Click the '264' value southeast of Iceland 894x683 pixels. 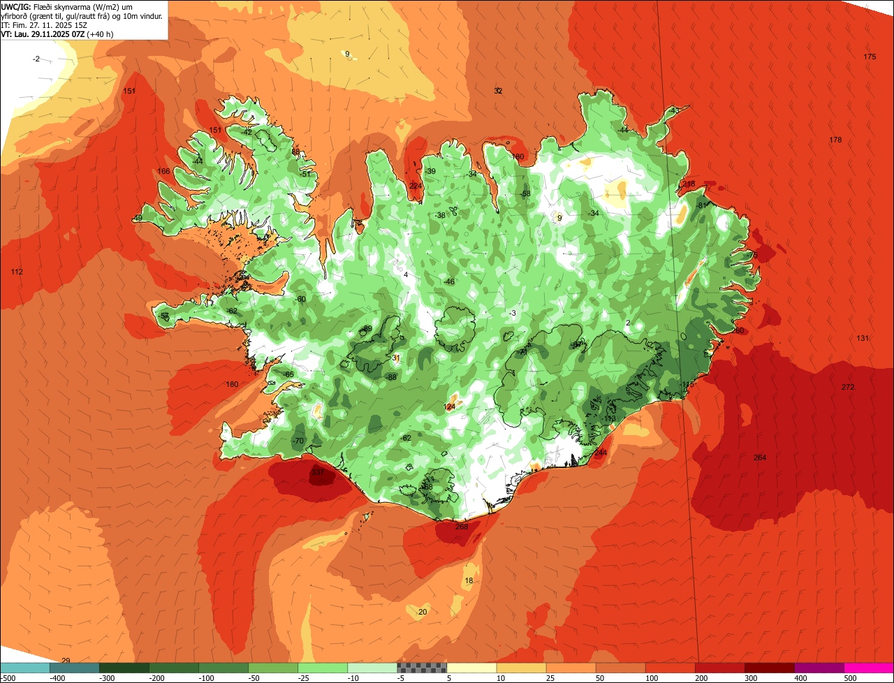(x=760, y=457)
